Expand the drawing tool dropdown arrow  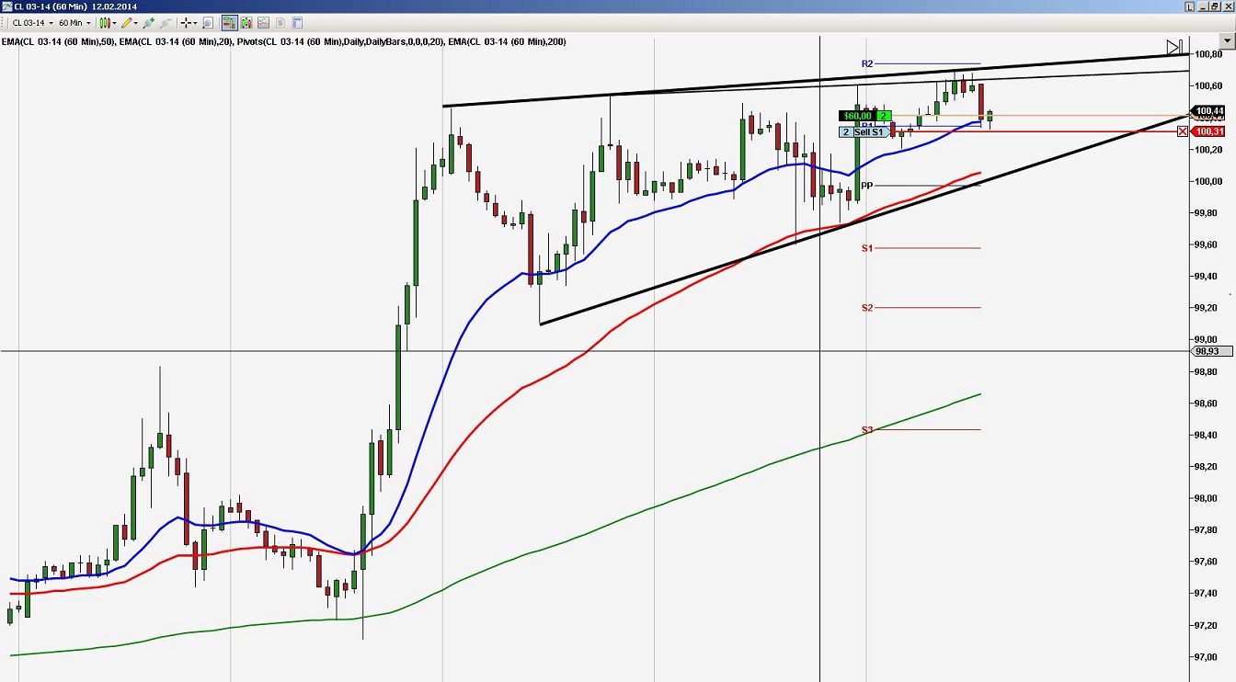(134, 22)
